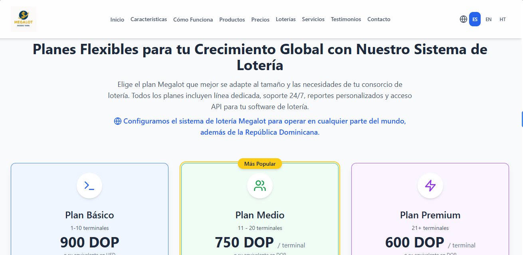Click the lightning bolt icon on Plan Premium
The width and height of the screenshot is (523, 255).
click(430, 186)
